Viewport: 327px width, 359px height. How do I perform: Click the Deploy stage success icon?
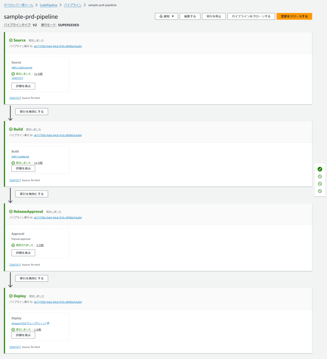(x=11, y=296)
